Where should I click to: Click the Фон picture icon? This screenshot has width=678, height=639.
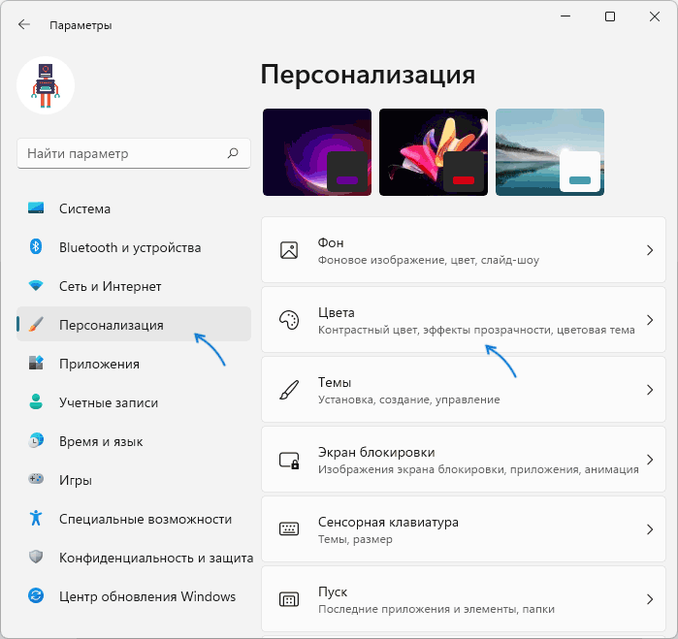(289, 250)
